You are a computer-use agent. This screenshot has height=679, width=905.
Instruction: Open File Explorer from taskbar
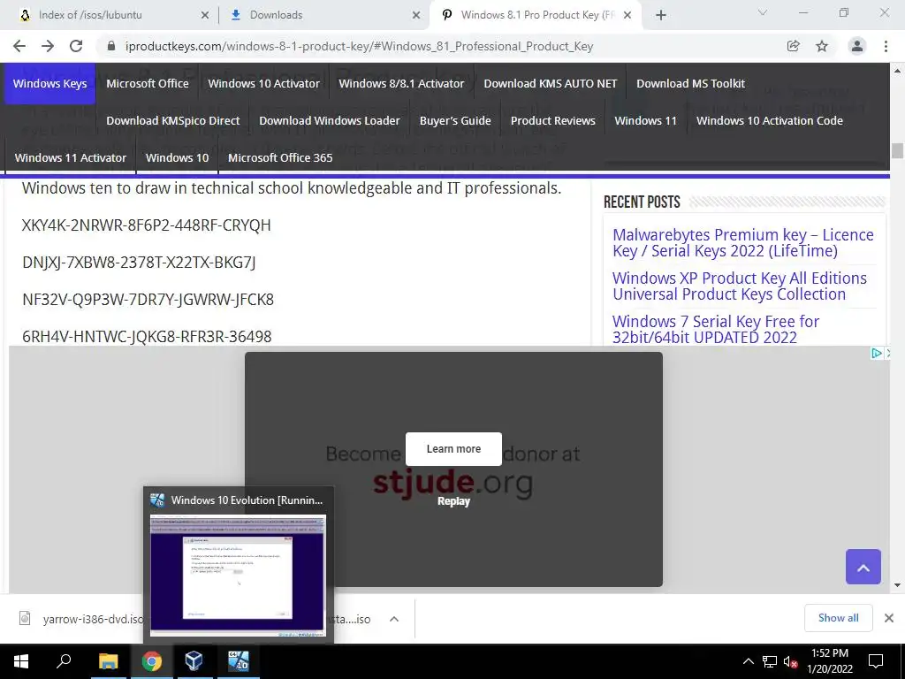108,661
